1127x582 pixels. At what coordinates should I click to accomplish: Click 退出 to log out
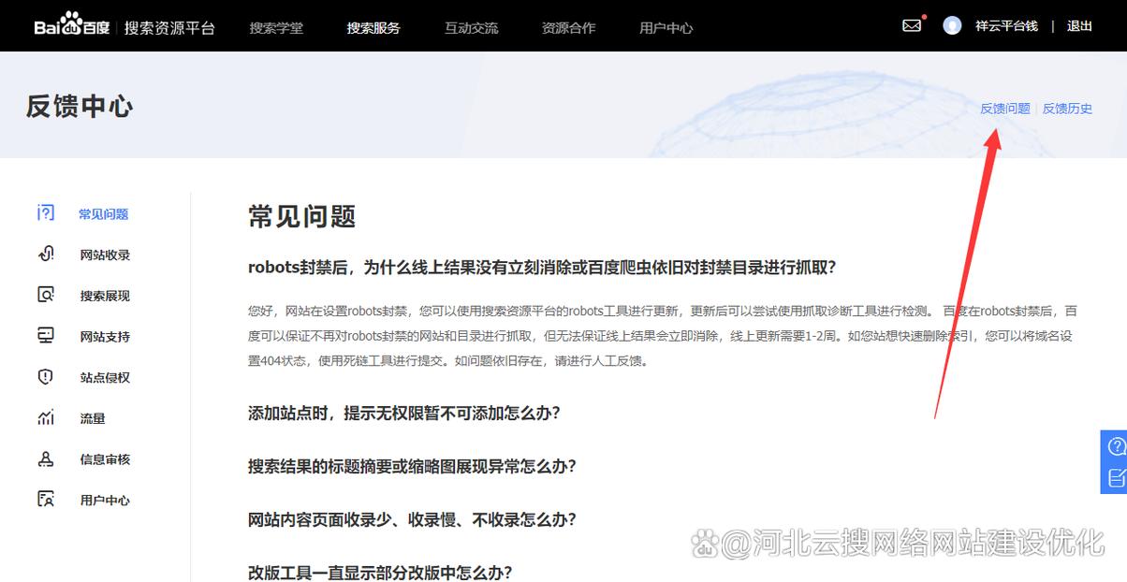1079,26
